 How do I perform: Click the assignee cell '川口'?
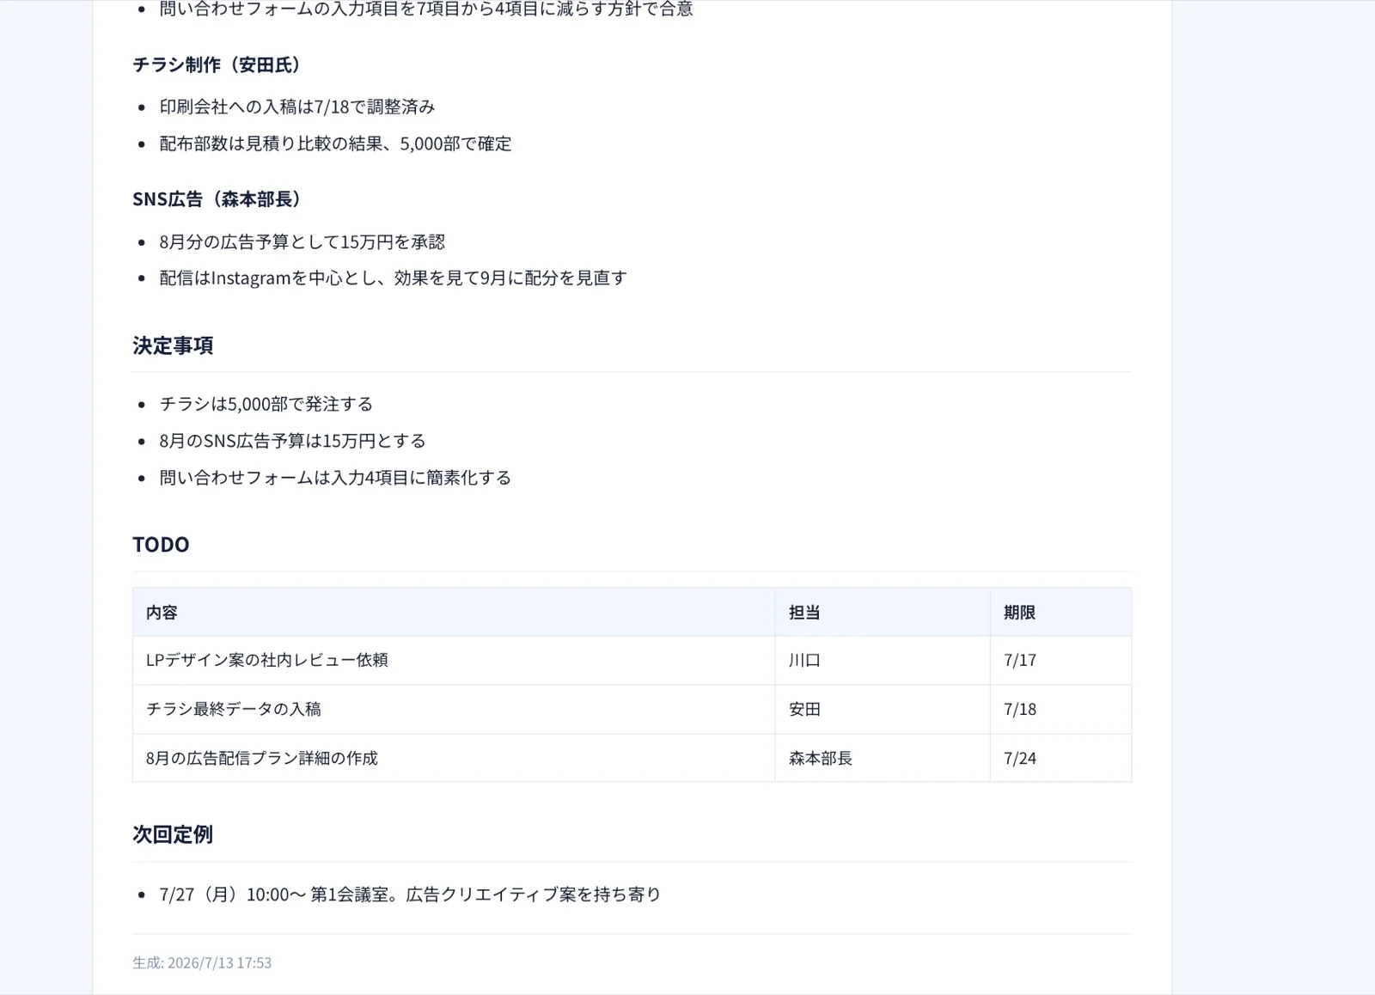coord(883,660)
